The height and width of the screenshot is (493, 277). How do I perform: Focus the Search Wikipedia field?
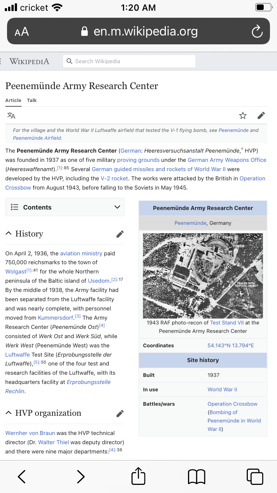tap(129, 61)
